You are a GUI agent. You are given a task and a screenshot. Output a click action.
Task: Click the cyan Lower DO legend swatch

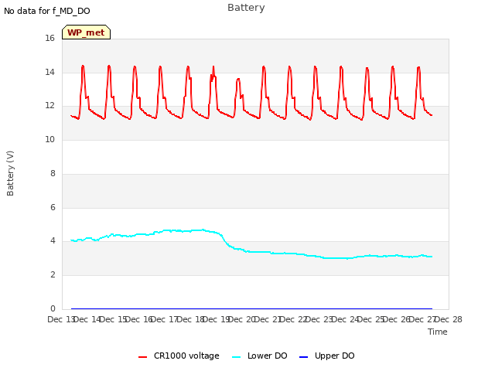[236, 357]
